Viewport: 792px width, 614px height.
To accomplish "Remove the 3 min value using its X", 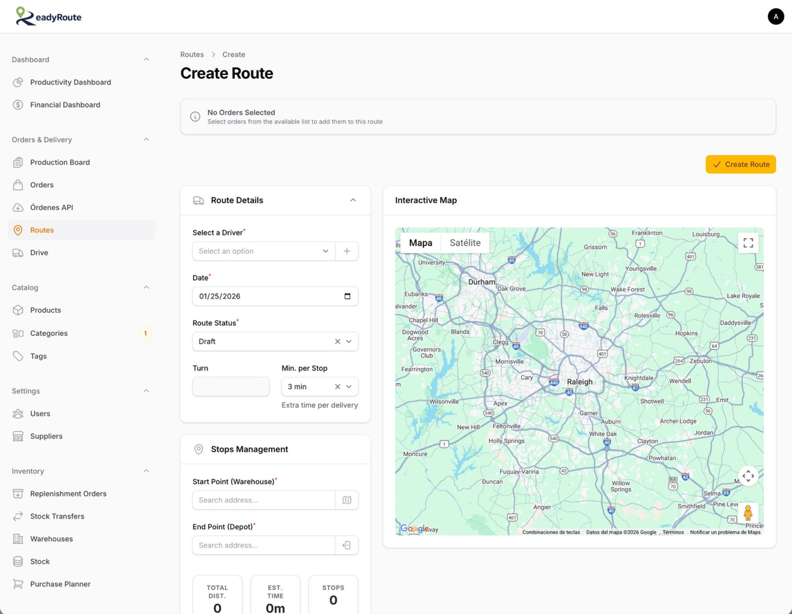I will (337, 386).
